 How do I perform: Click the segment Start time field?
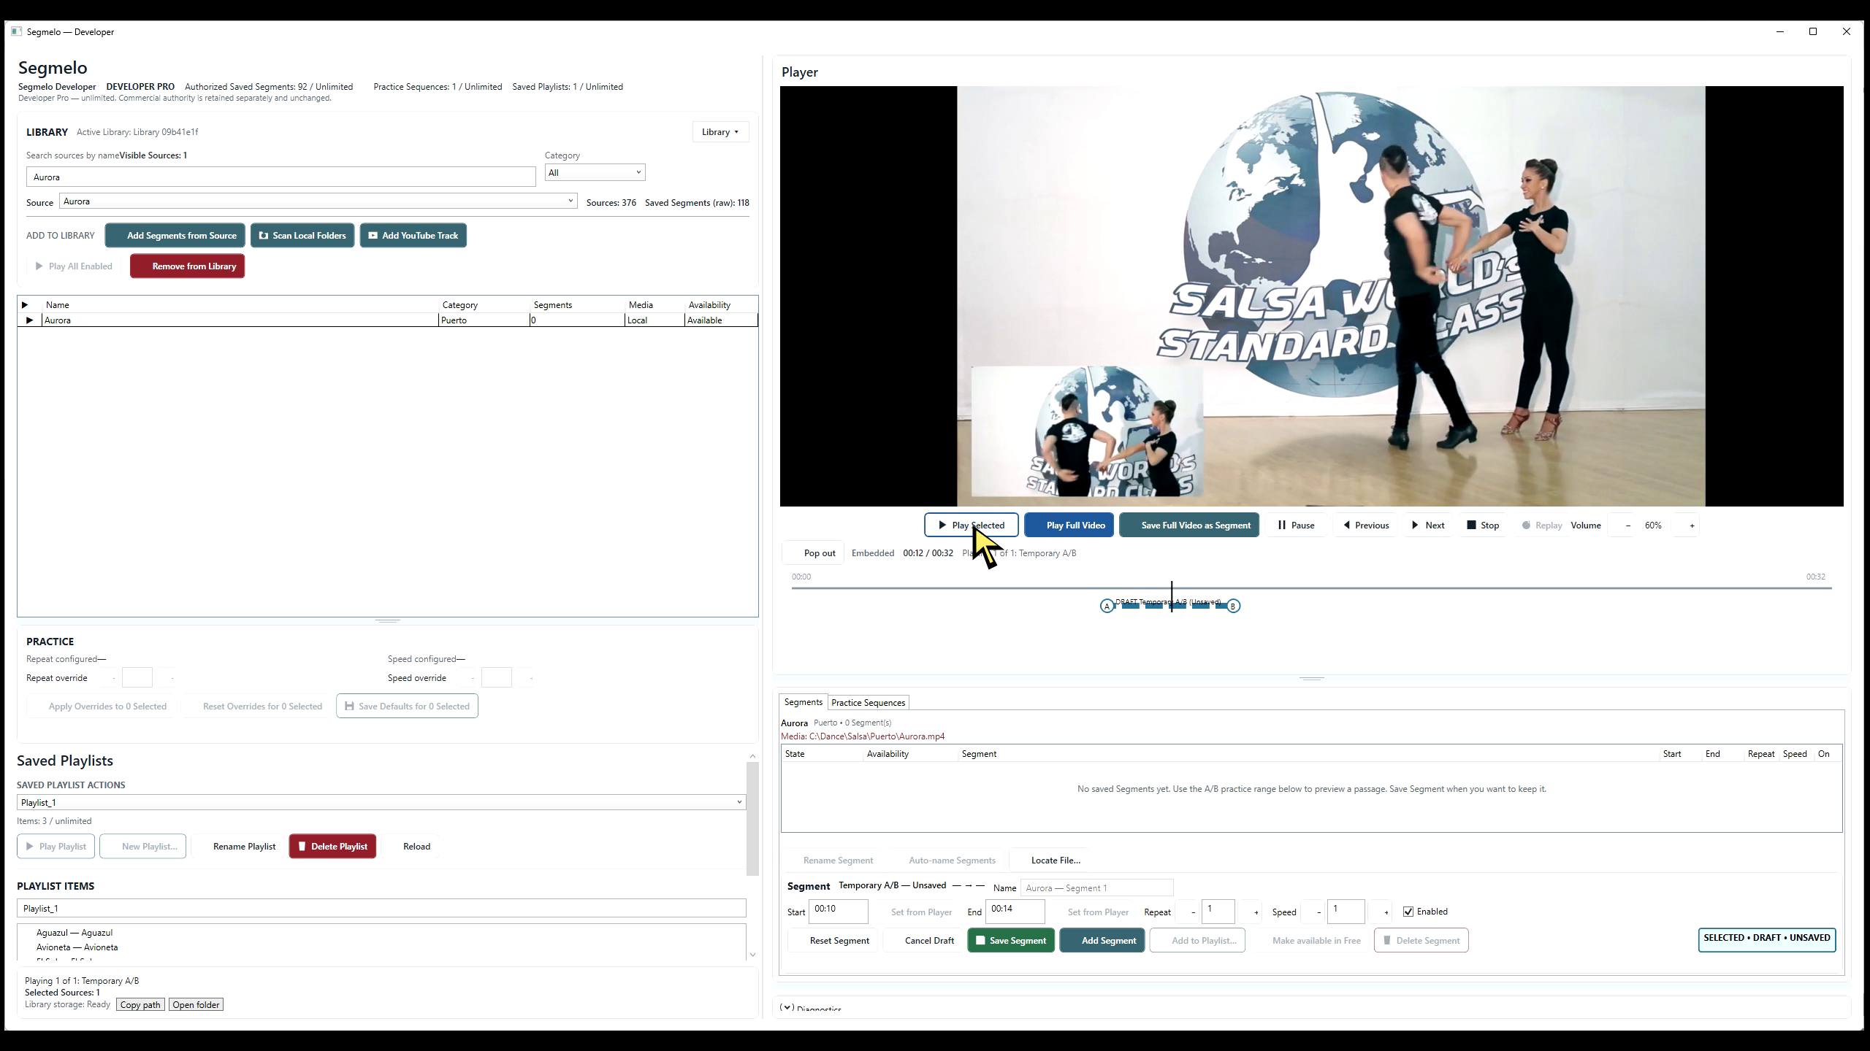[x=839, y=911]
